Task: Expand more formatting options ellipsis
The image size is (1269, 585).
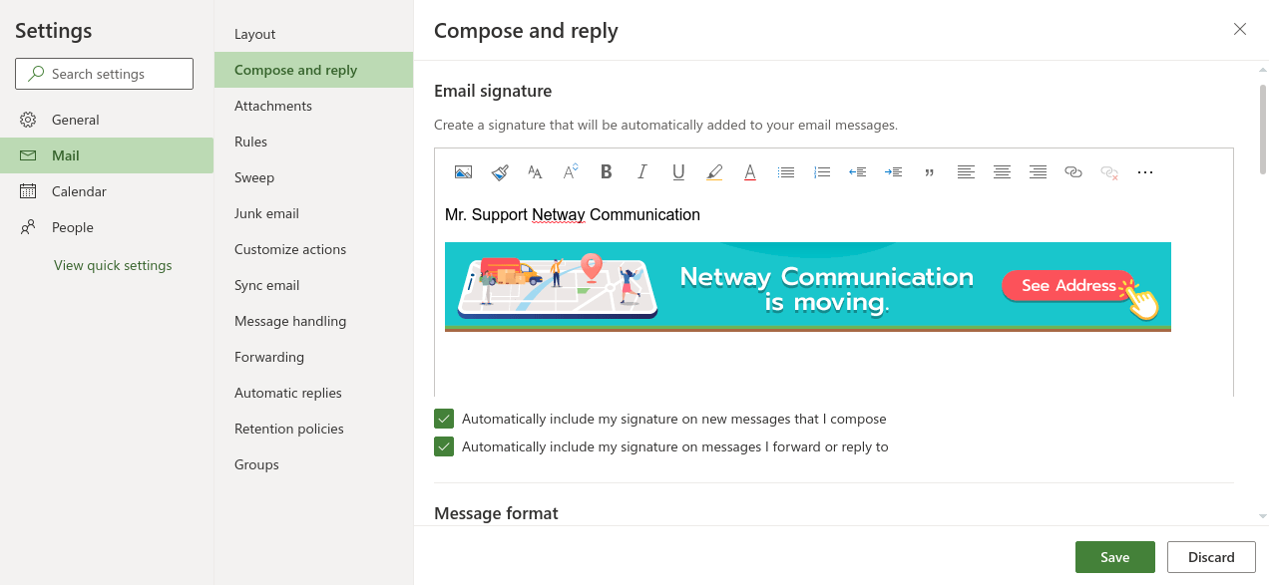Action: (1145, 172)
